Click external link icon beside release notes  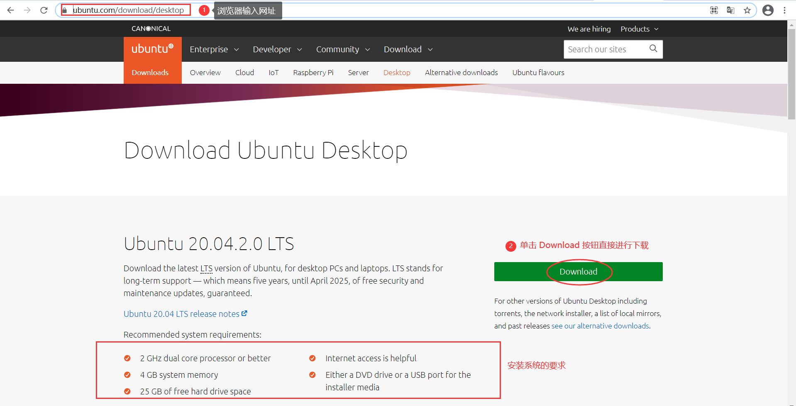click(x=244, y=314)
